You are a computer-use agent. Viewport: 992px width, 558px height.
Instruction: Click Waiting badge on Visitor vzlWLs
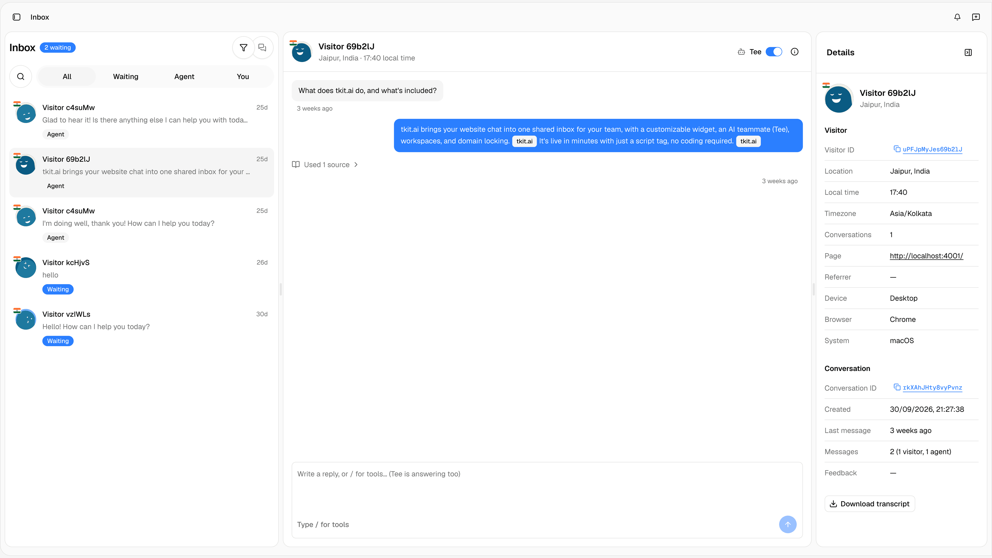tap(58, 341)
